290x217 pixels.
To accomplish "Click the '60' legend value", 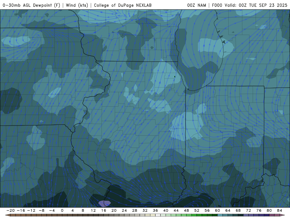I will tap(217, 210).
